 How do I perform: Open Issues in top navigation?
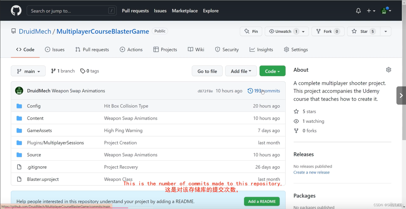coord(160,11)
